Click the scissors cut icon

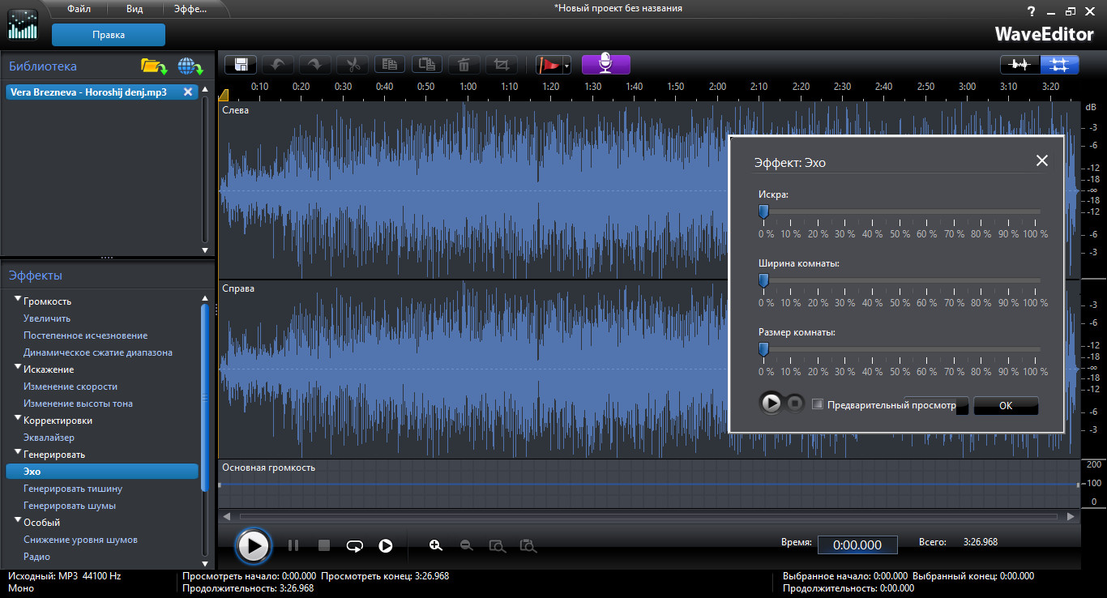353,65
